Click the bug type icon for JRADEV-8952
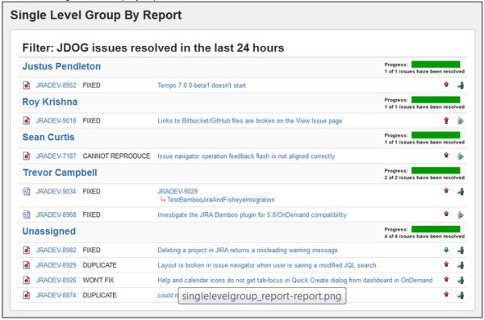 27,85
